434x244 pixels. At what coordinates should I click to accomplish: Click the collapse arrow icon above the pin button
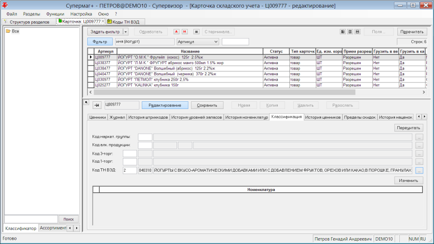(86, 103)
